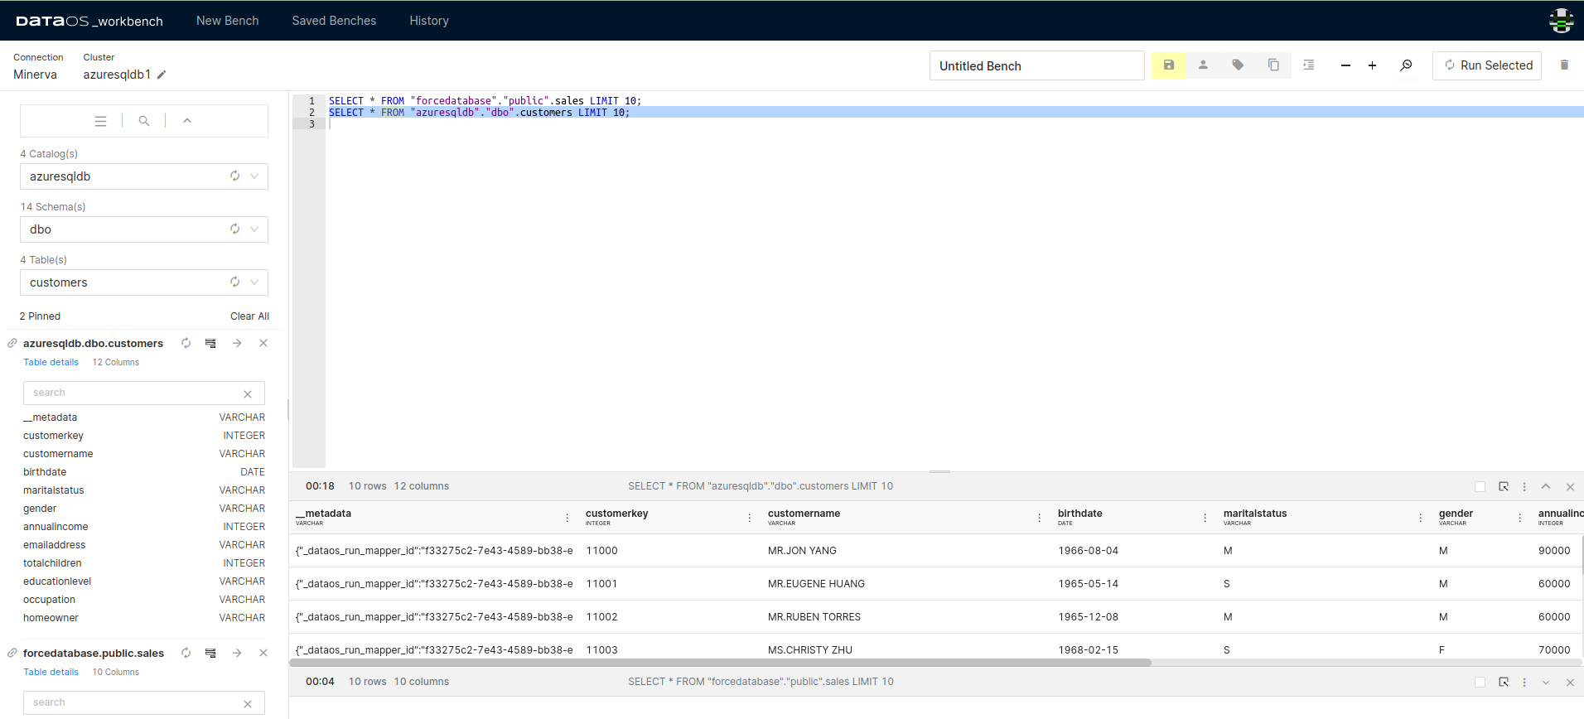Click the horizontal scrollbar of customers results
Image resolution: width=1584 pixels, height=719 pixels.
coord(720,663)
